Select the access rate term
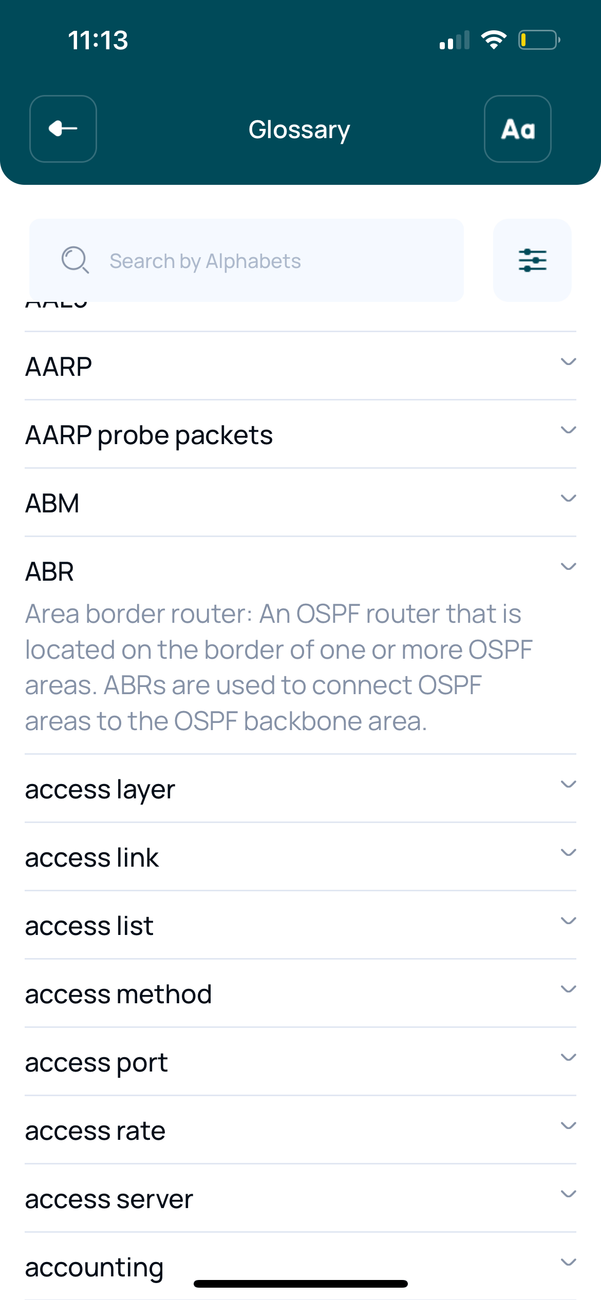601x1300 pixels. click(x=96, y=1131)
